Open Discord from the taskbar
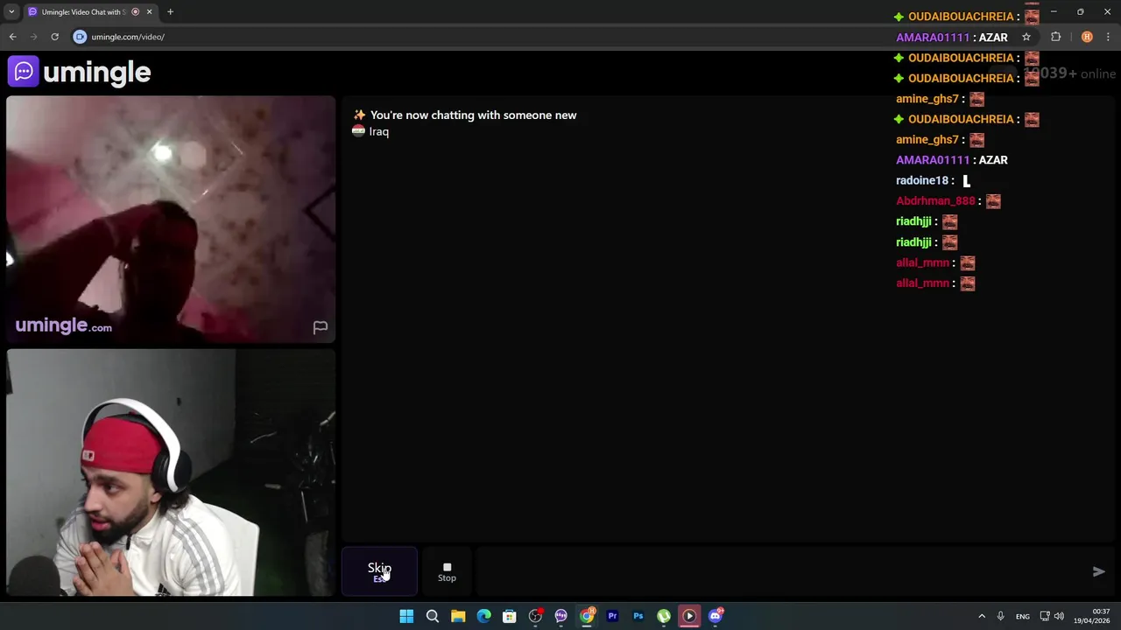 (x=716, y=616)
